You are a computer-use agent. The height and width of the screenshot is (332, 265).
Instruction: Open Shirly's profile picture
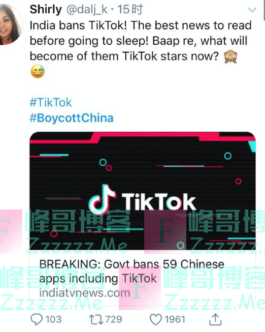10,24
